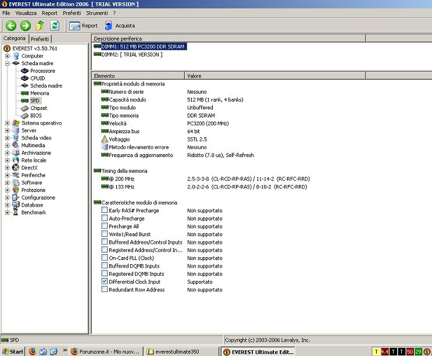Click the Up level arrow toolbar icon
The width and height of the screenshot is (432, 356).
(40, 26)
